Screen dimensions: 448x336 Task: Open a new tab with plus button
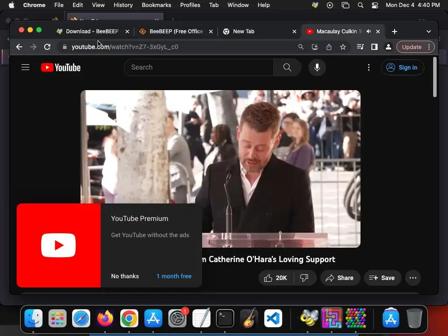(x=395, y=31)
